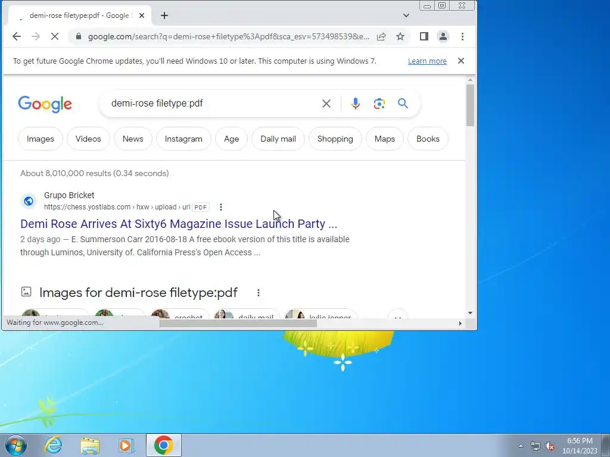Open Windows Media Player from taskbar
Image resolution: width=610 pixels, height=457 pixels.
[126, 445]
